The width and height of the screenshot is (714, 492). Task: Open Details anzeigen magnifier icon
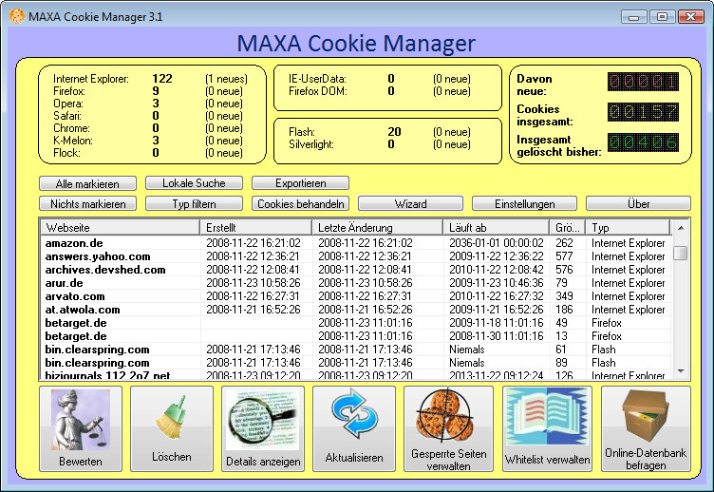pyautogui.click(x=263, y=420)
